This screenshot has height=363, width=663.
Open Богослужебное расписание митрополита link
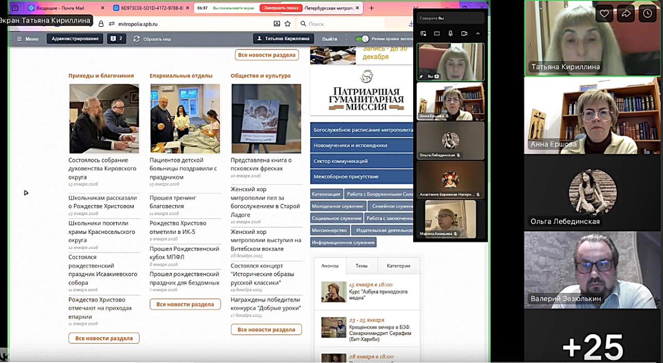point(362,130)
